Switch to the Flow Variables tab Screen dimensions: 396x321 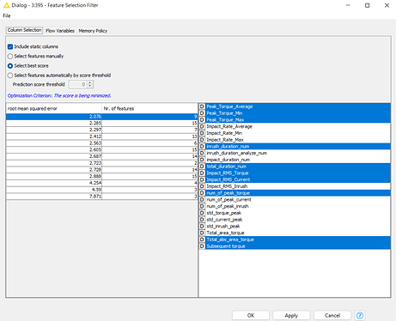coord(60,31)
